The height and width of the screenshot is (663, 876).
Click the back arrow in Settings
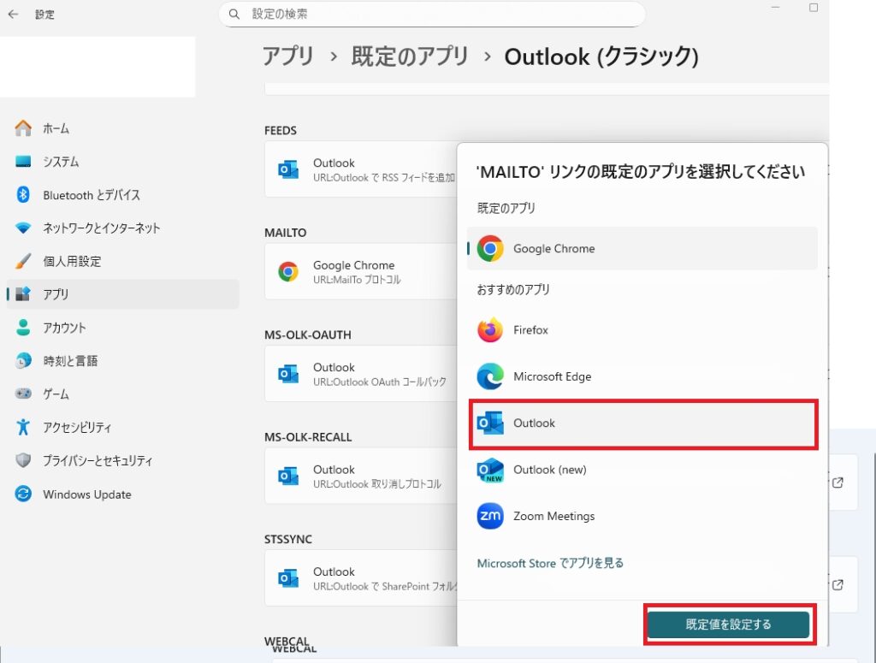[13, 14]
